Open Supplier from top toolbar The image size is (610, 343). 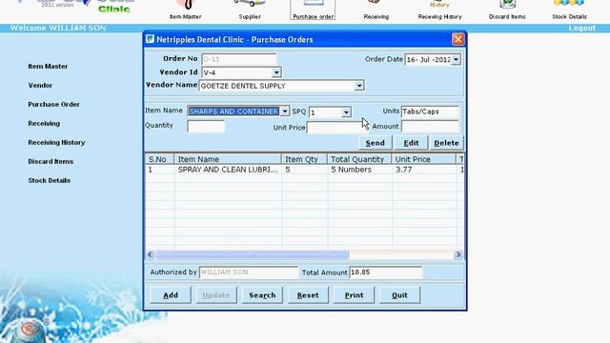(x=250, y=10)
